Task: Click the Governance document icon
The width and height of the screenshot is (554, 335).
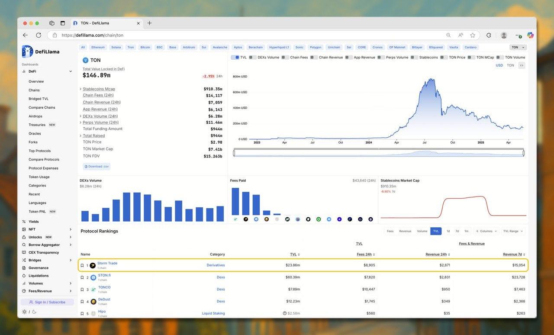Action: (x=24, y=268)
